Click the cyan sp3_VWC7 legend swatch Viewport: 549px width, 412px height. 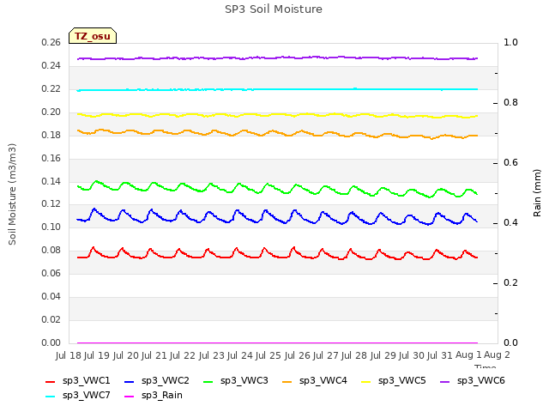pos(51,397)
